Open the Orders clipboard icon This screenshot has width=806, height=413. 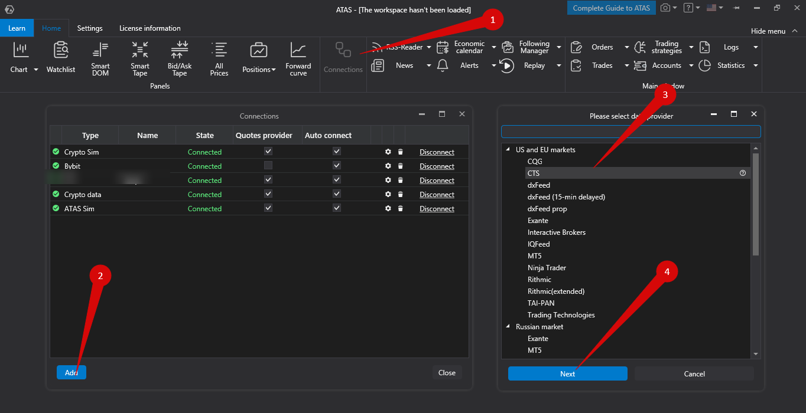point(576,47)
